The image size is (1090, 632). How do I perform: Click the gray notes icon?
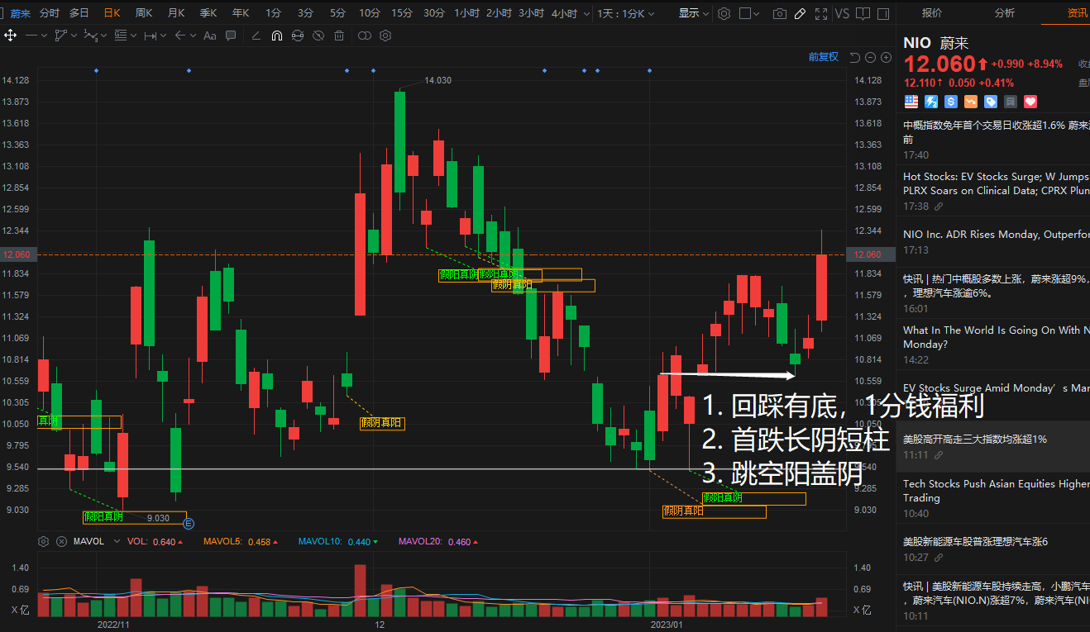[1011, 102]
